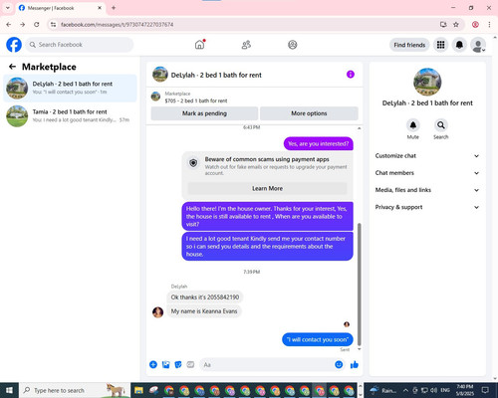Expand the Customize chat section
The width and height of the screenshot is (498, 398).
tap(427, 156)
